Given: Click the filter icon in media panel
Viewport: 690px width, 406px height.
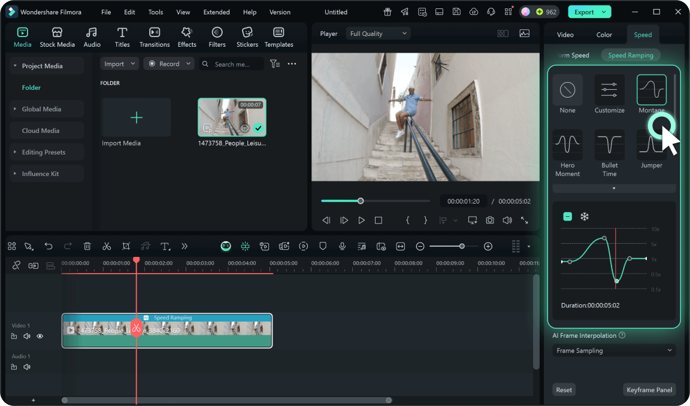Looking at the screenshot, I should point(274,64).
